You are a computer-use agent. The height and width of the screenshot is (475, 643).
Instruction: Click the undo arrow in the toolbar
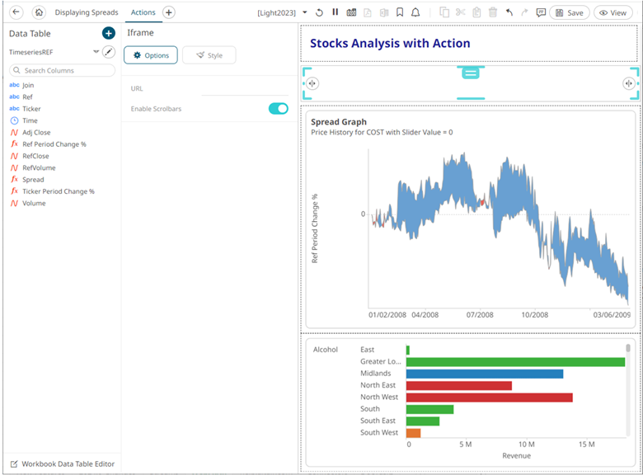click(x=509, y=12)
